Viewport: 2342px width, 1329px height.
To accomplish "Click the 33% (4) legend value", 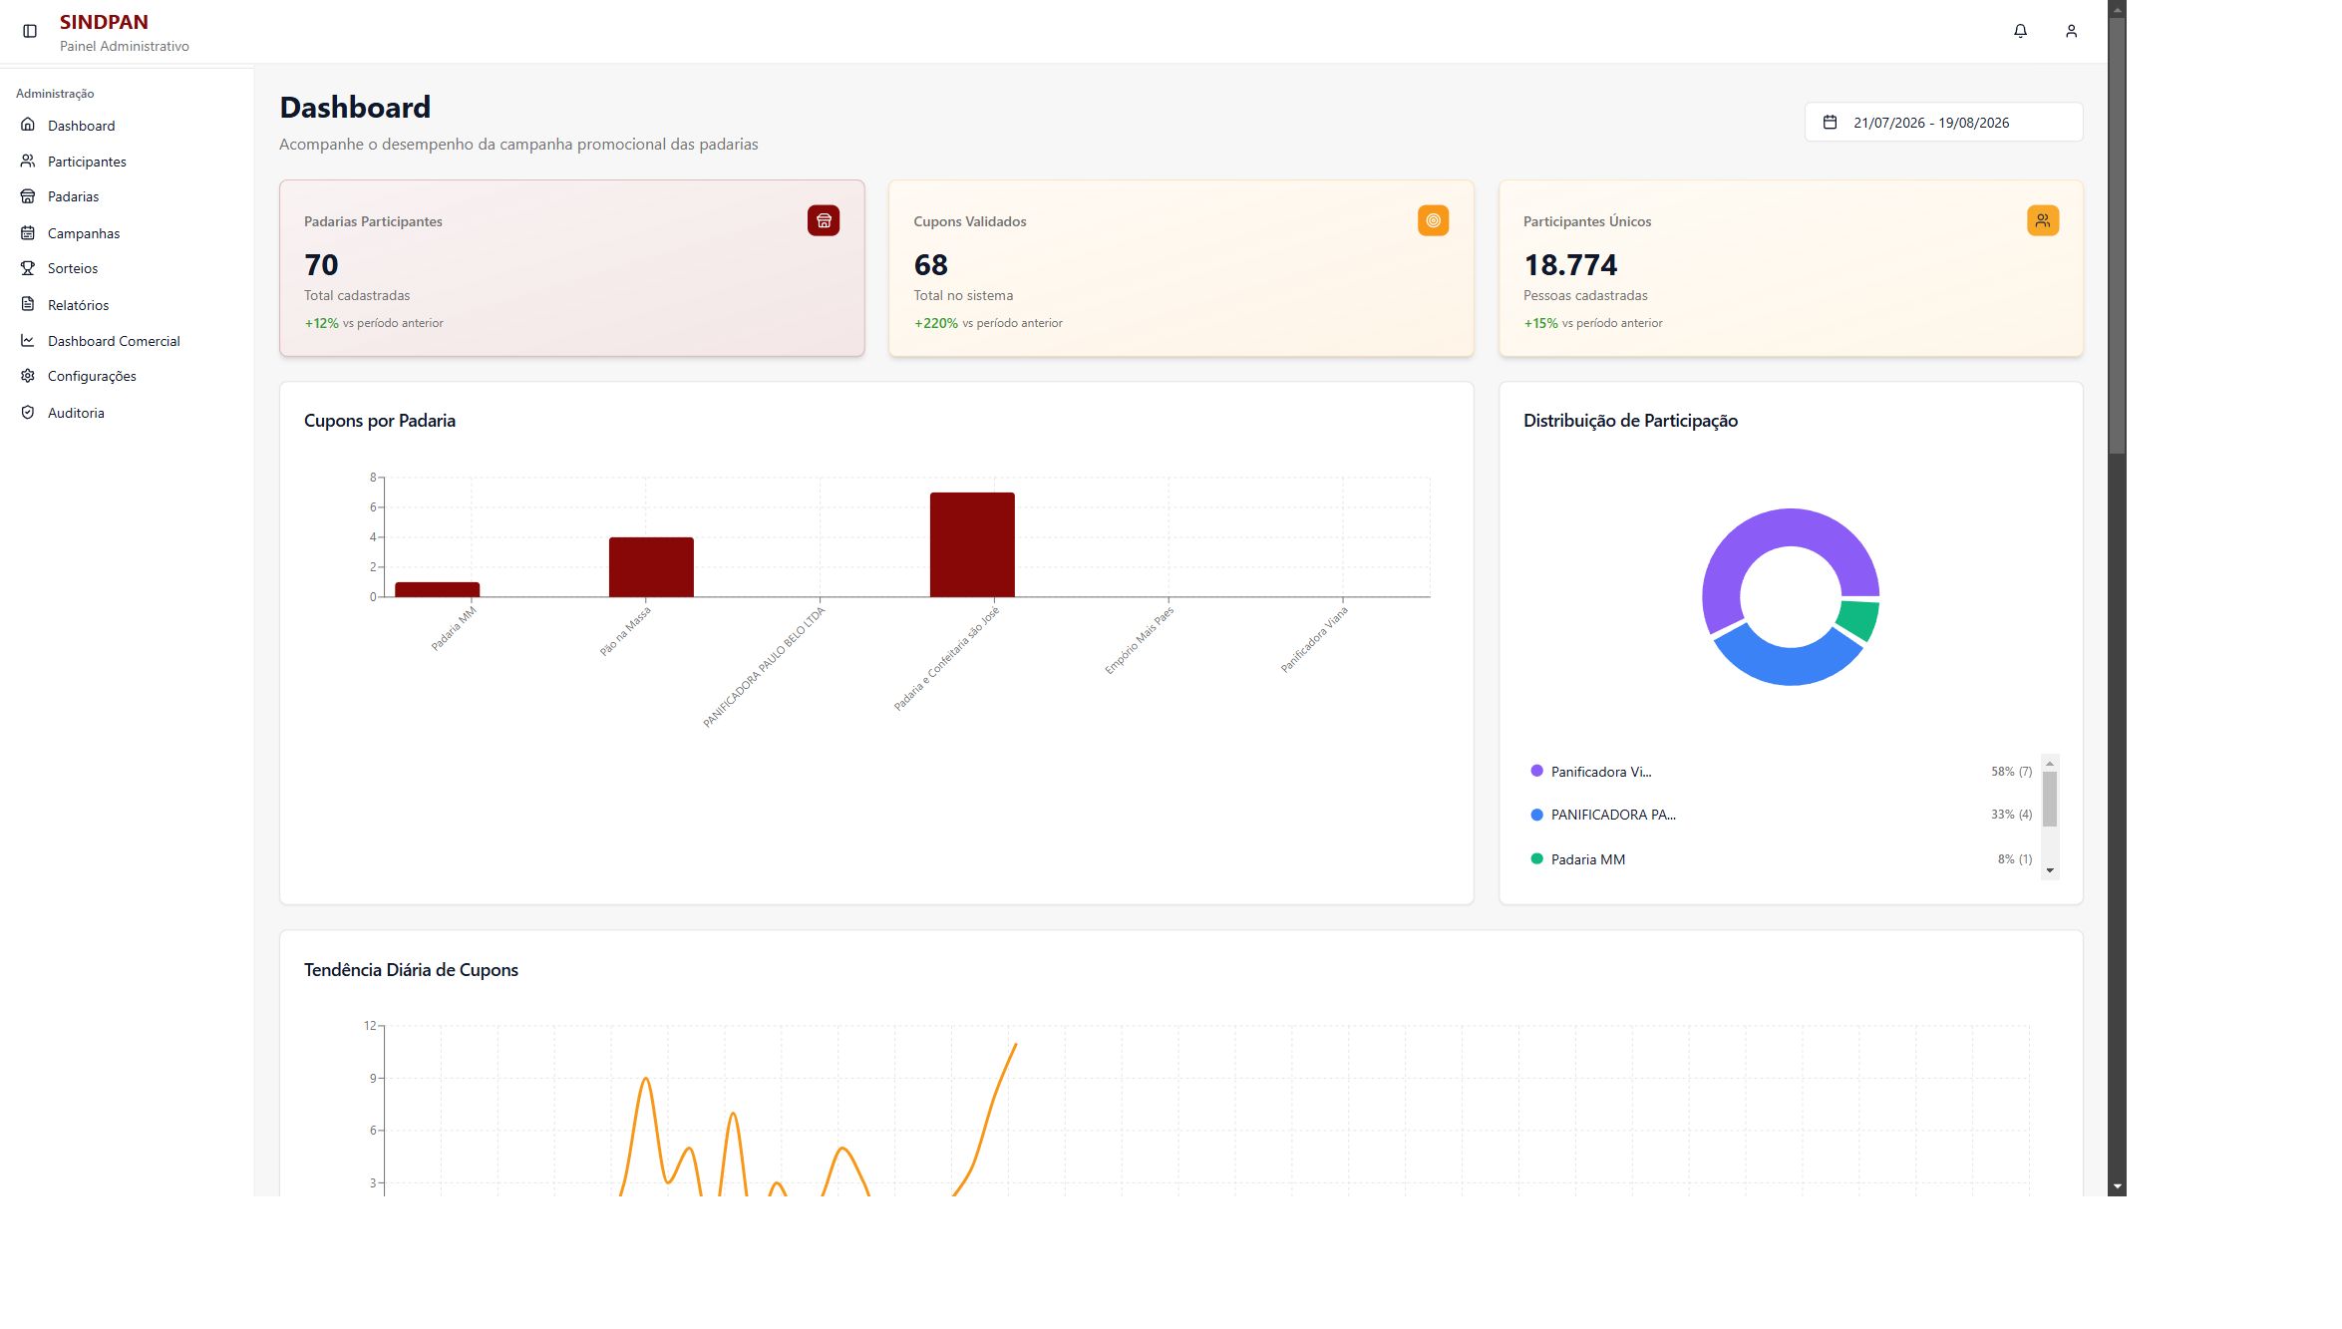I will coord(2011,815).
